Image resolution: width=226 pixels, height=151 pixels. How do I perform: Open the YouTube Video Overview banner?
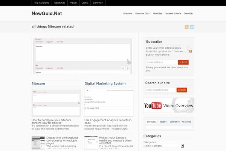[169, 105]
